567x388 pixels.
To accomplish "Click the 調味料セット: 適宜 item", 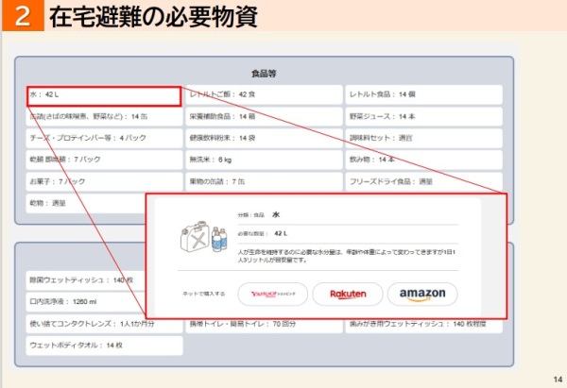I will coord(422,138).
